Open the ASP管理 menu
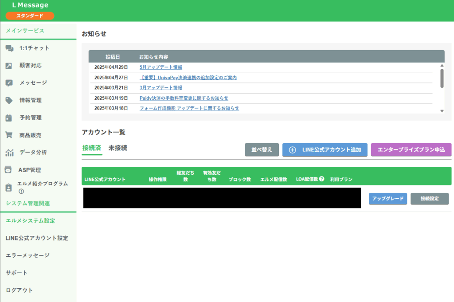454x302 pixels. coord(30,170)
